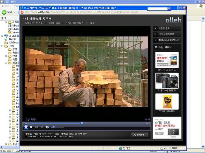The image size is (205, 153).
Task: Click the scroll up arrow in Explorer window
Action: (203, 18)
